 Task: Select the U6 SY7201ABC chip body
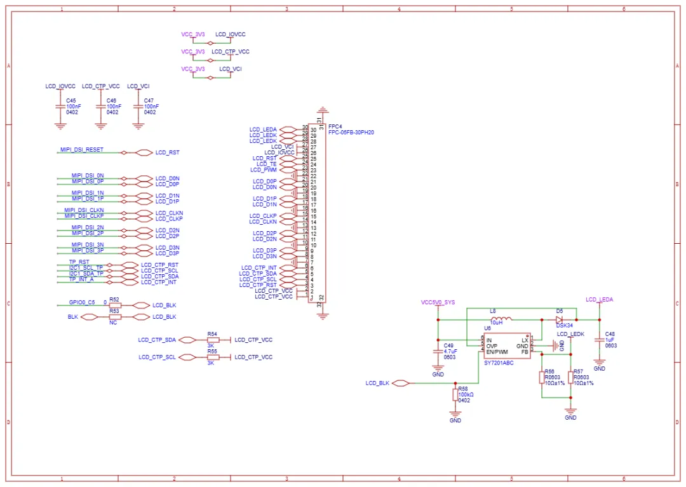[507, 347]
